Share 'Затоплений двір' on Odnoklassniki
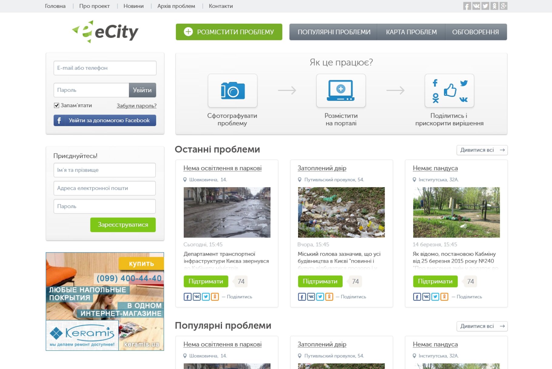The width and height of the screenshot is (552, 369). click(329, 297)
